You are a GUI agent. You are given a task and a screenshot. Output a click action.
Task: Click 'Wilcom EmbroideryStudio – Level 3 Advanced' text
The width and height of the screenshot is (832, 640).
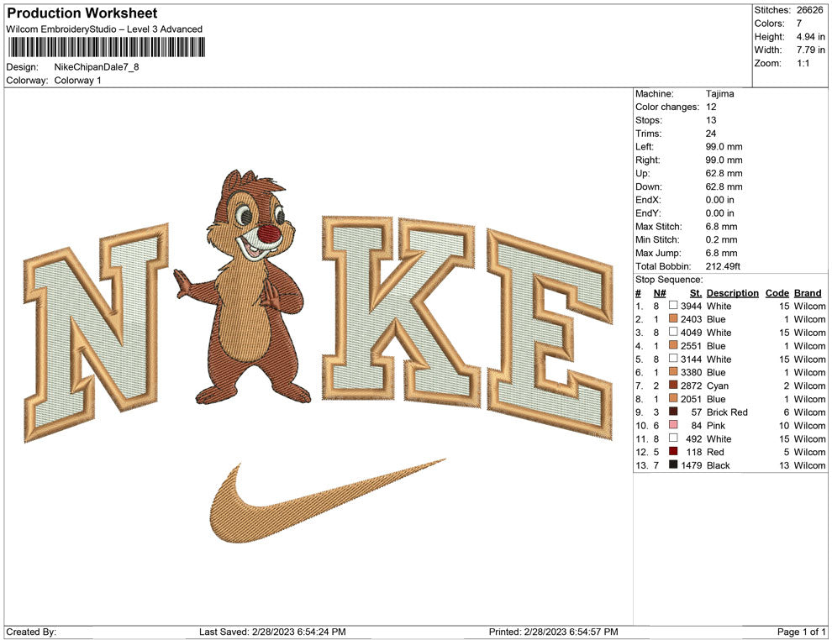click(104, 29)
